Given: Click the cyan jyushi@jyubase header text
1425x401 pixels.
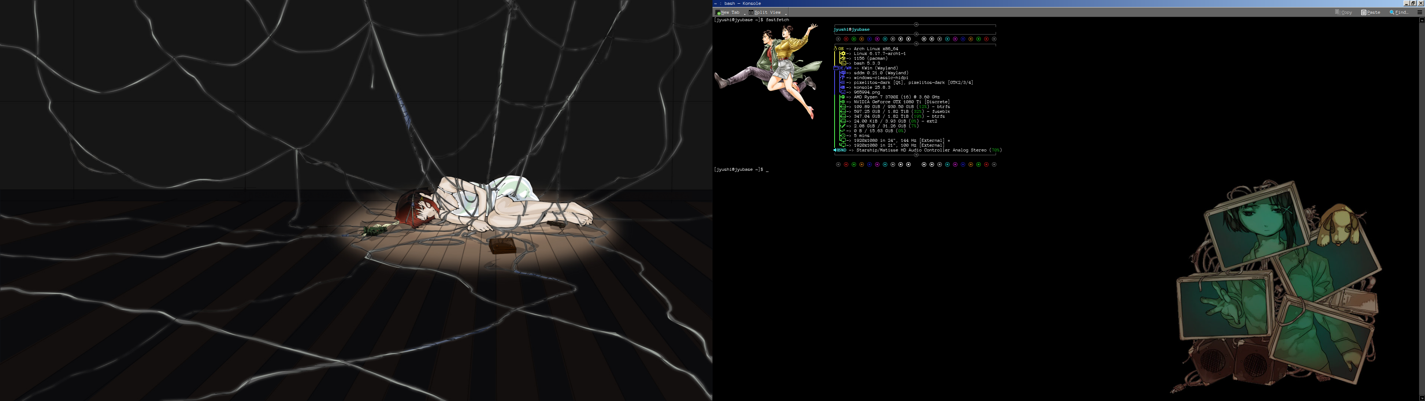Looking at the screenshot, I should pos(851,29).
